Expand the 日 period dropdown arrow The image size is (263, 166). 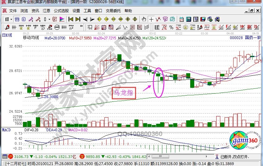11,19
